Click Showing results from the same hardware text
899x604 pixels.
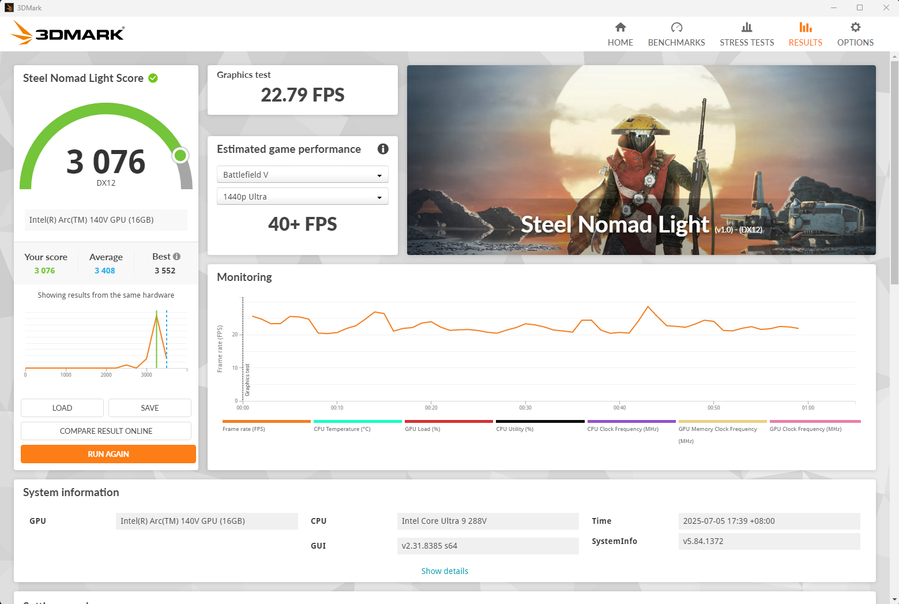[106, 295]
